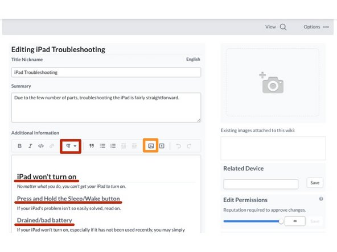Focus the Title Nickname field
337x252 pixels.
[106, 73]
